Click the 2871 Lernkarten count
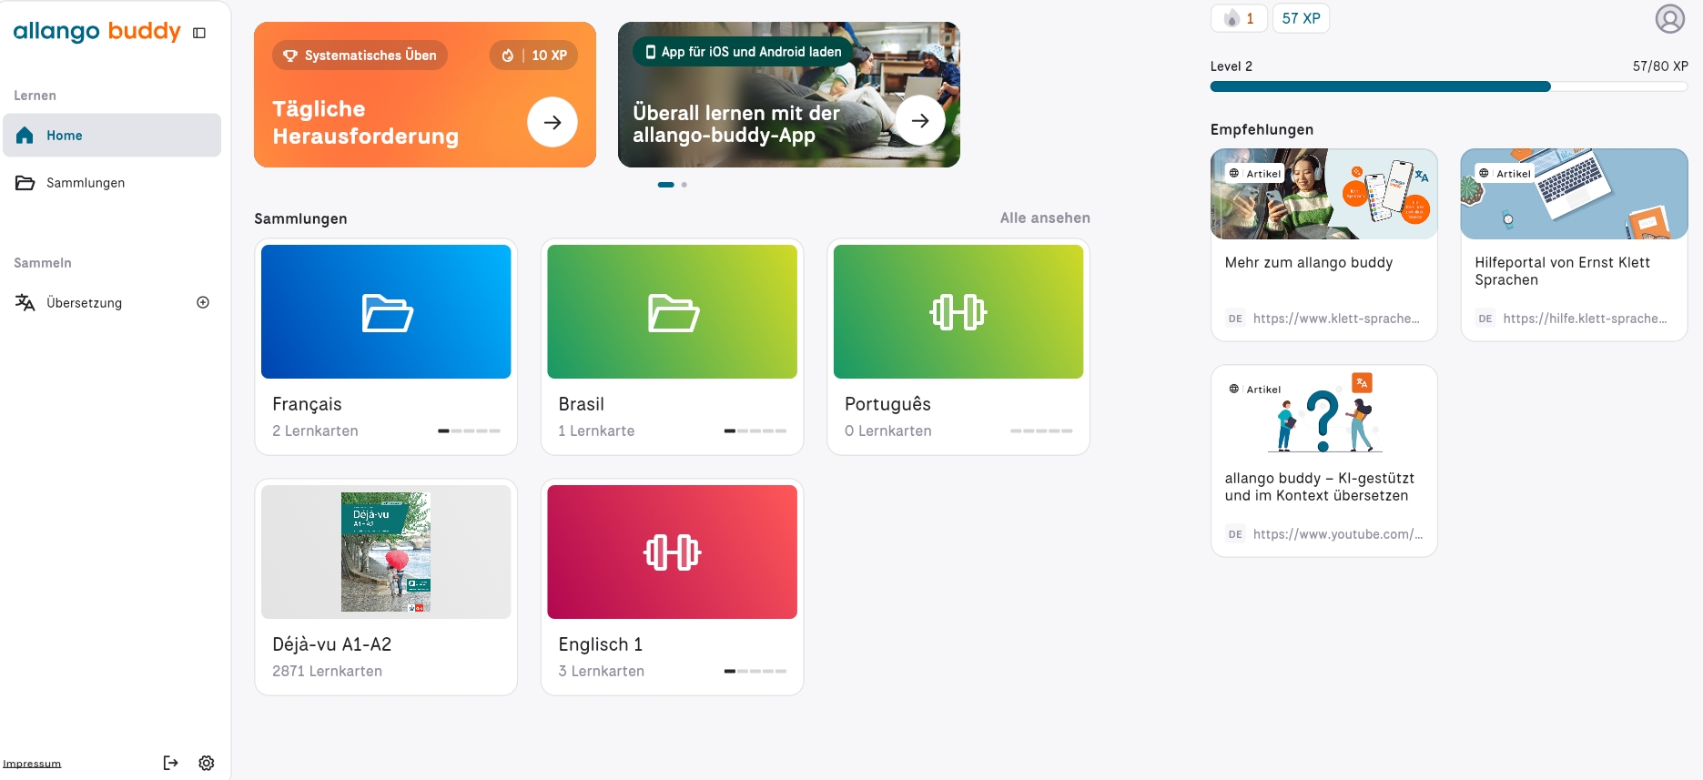Image resolution: width=1703 pixels, height=780 pixels. point(327,671)
